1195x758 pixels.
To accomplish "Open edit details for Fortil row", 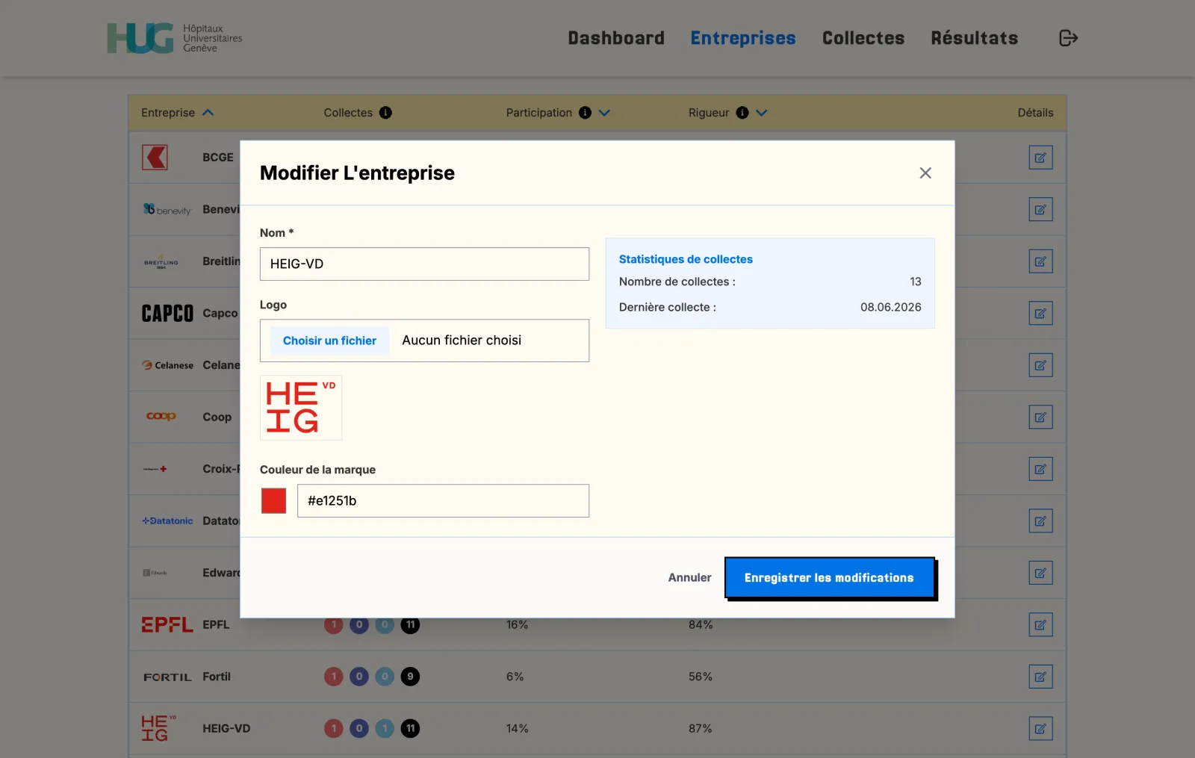I will (x=1040, y=677).
